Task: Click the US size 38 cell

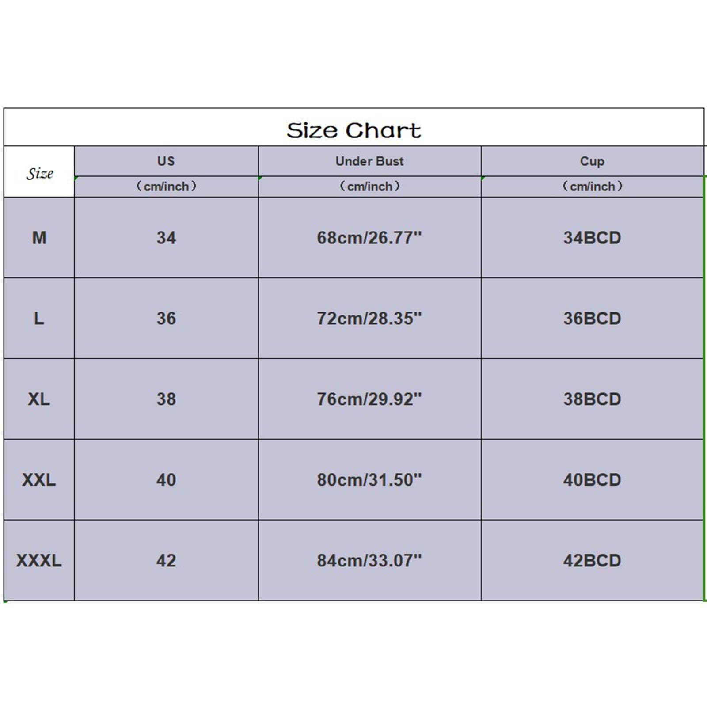Action: 166,399
